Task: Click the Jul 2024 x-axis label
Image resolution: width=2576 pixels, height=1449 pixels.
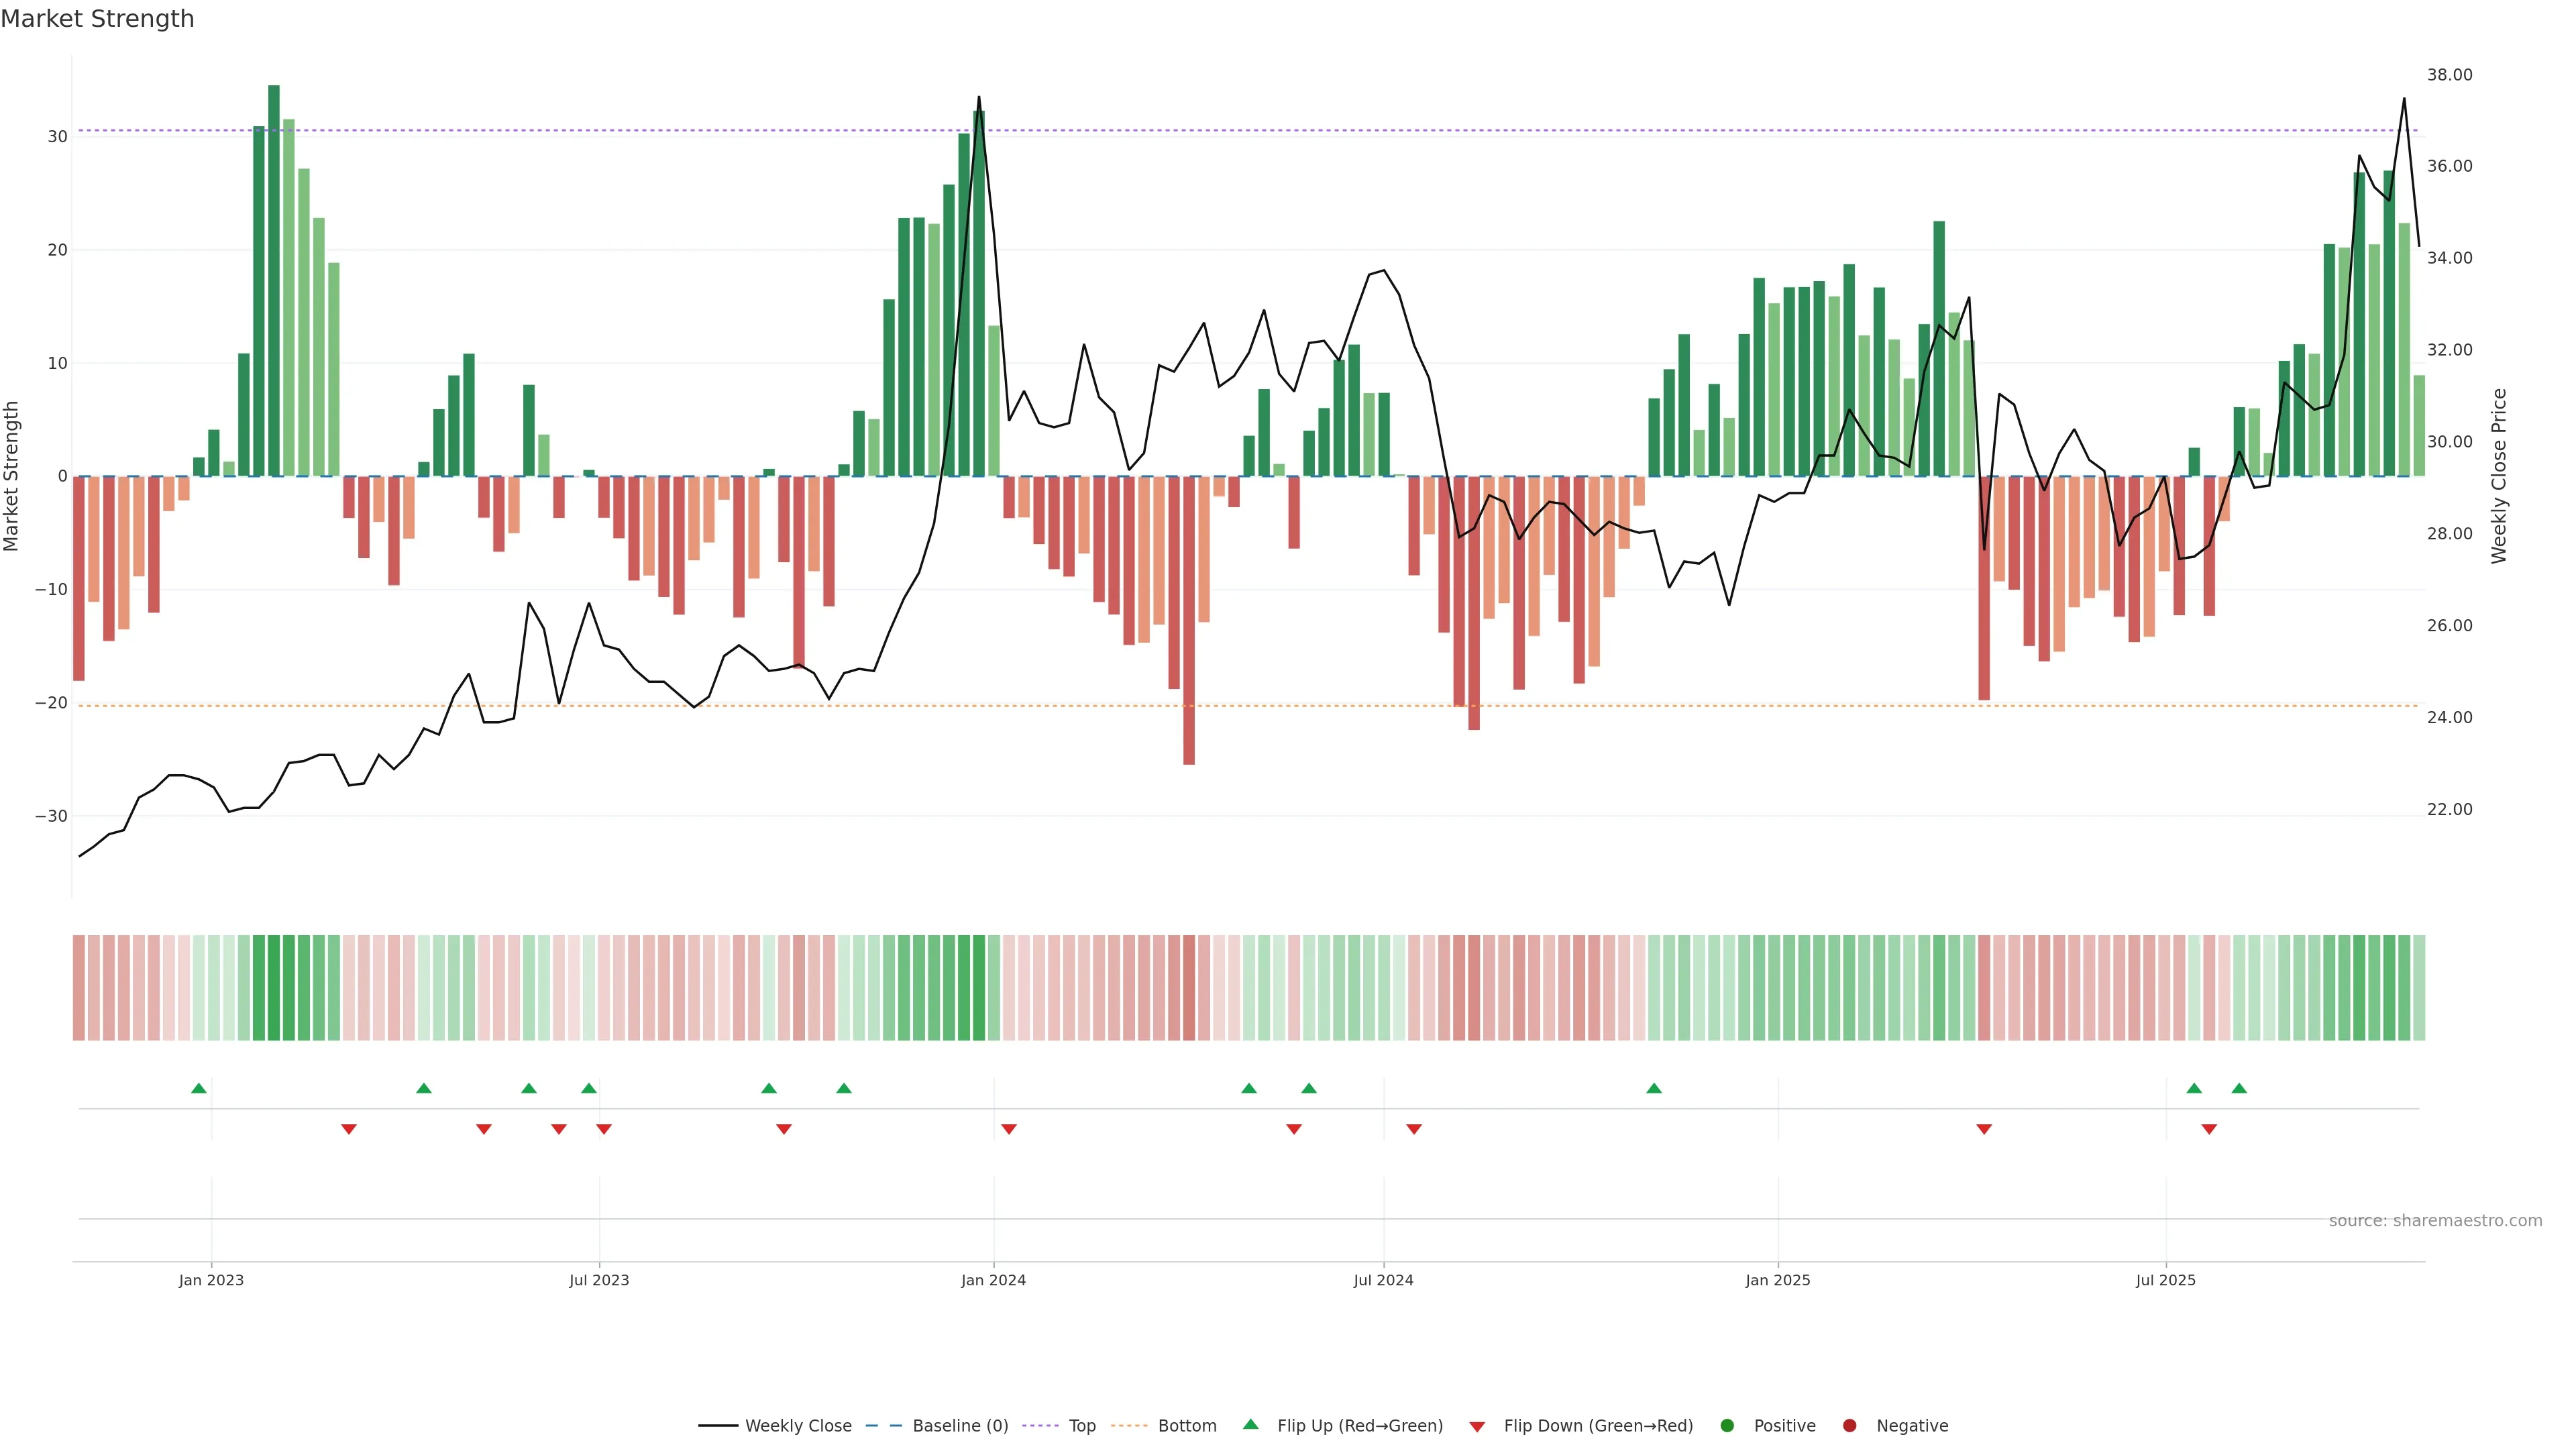Action: click(x=1383, y=1280)
